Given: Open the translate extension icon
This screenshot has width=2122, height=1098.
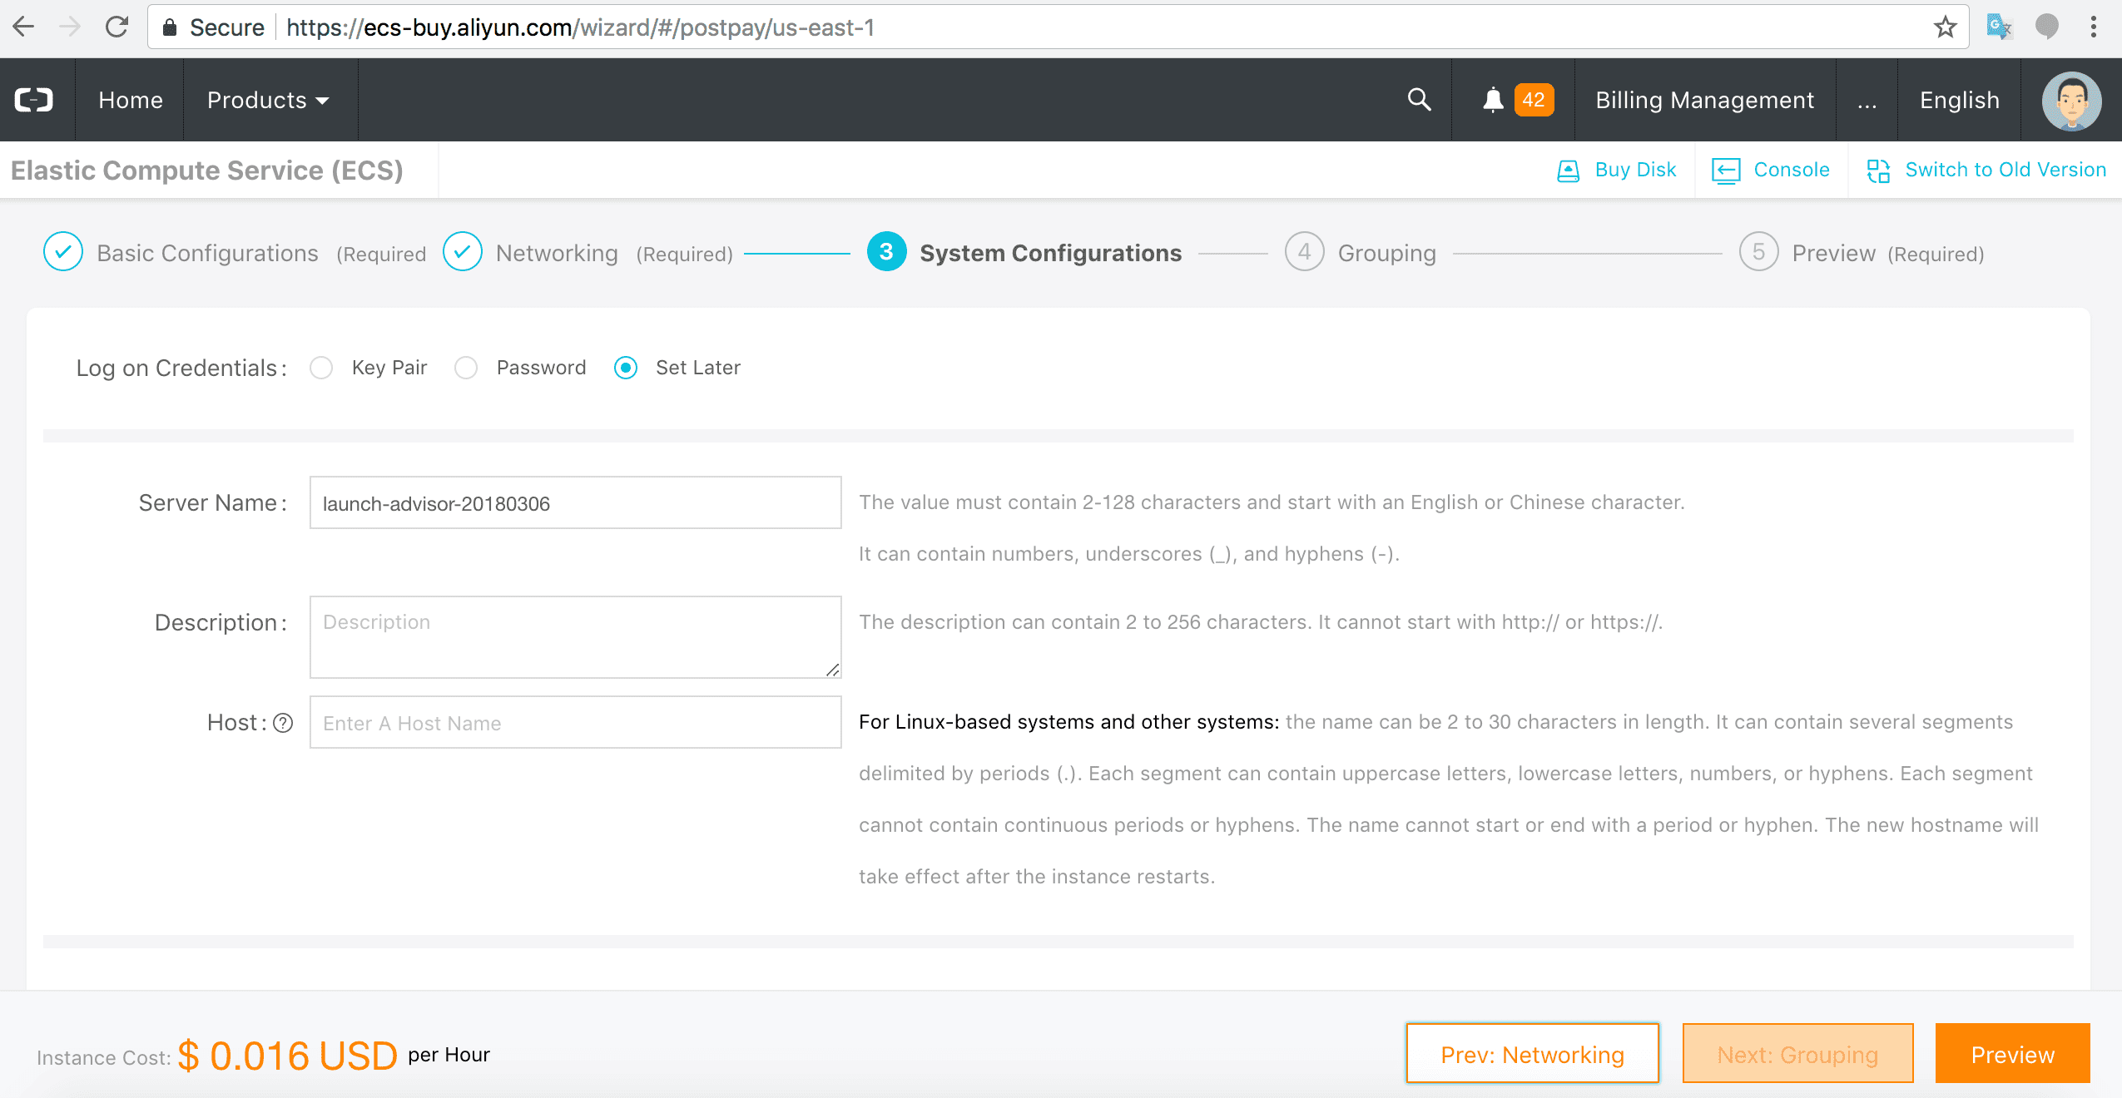Looking at the screenshot, I should pos(1999,27).
